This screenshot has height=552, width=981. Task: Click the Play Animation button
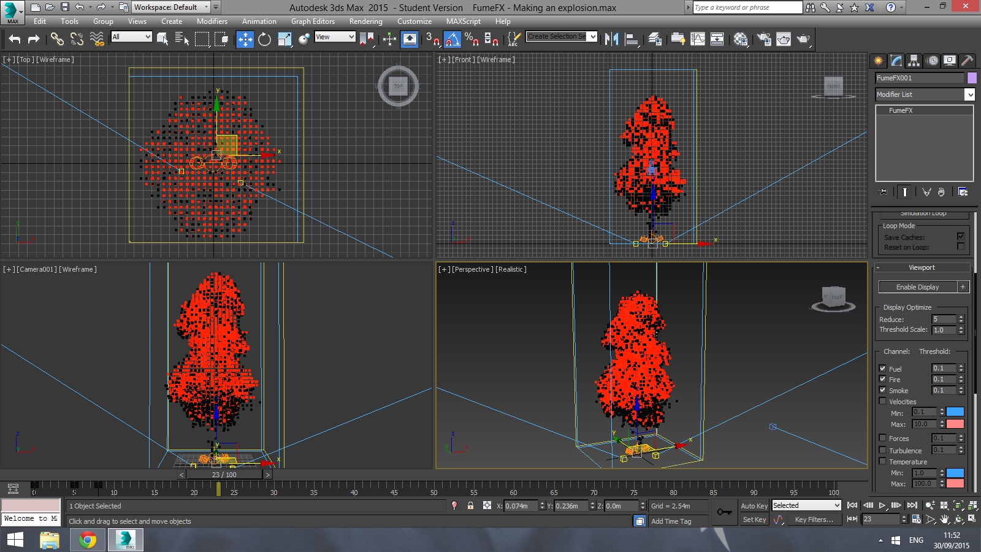pyautogui.click(x=882, y=505)
